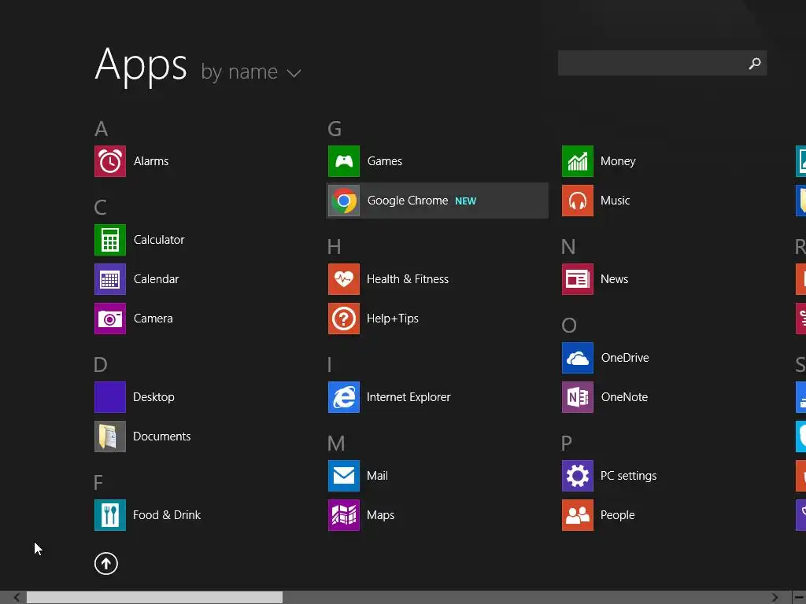Launch the Food & Drink icon
Image resolution: width=806 pixels, height=604 pixels.
tap(110, 515)
